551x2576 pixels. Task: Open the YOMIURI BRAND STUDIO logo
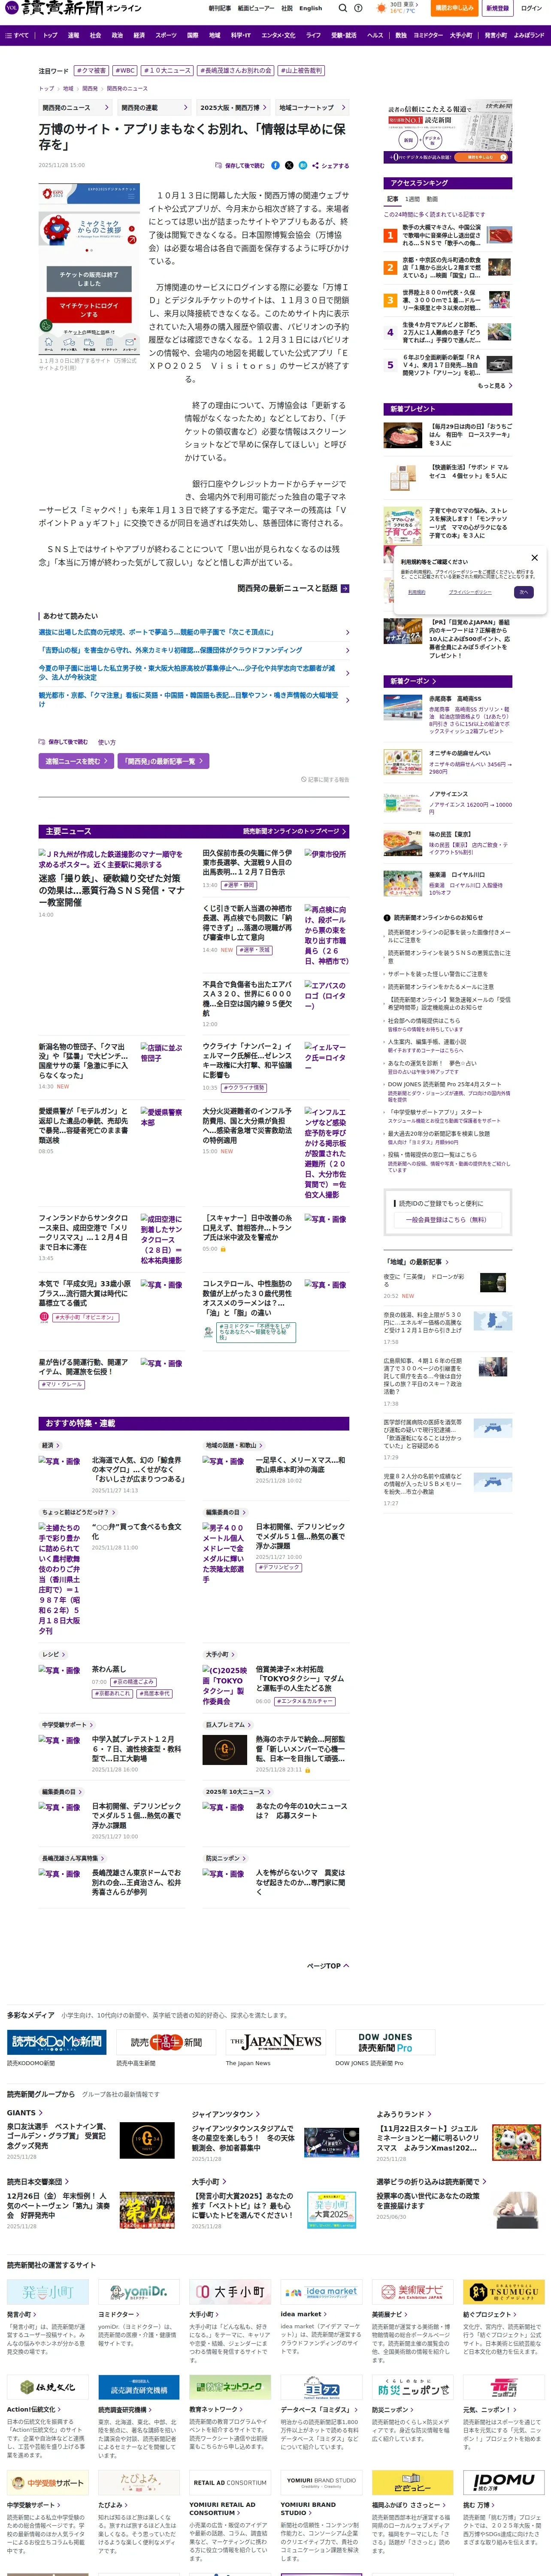[x=321, y=2482]
